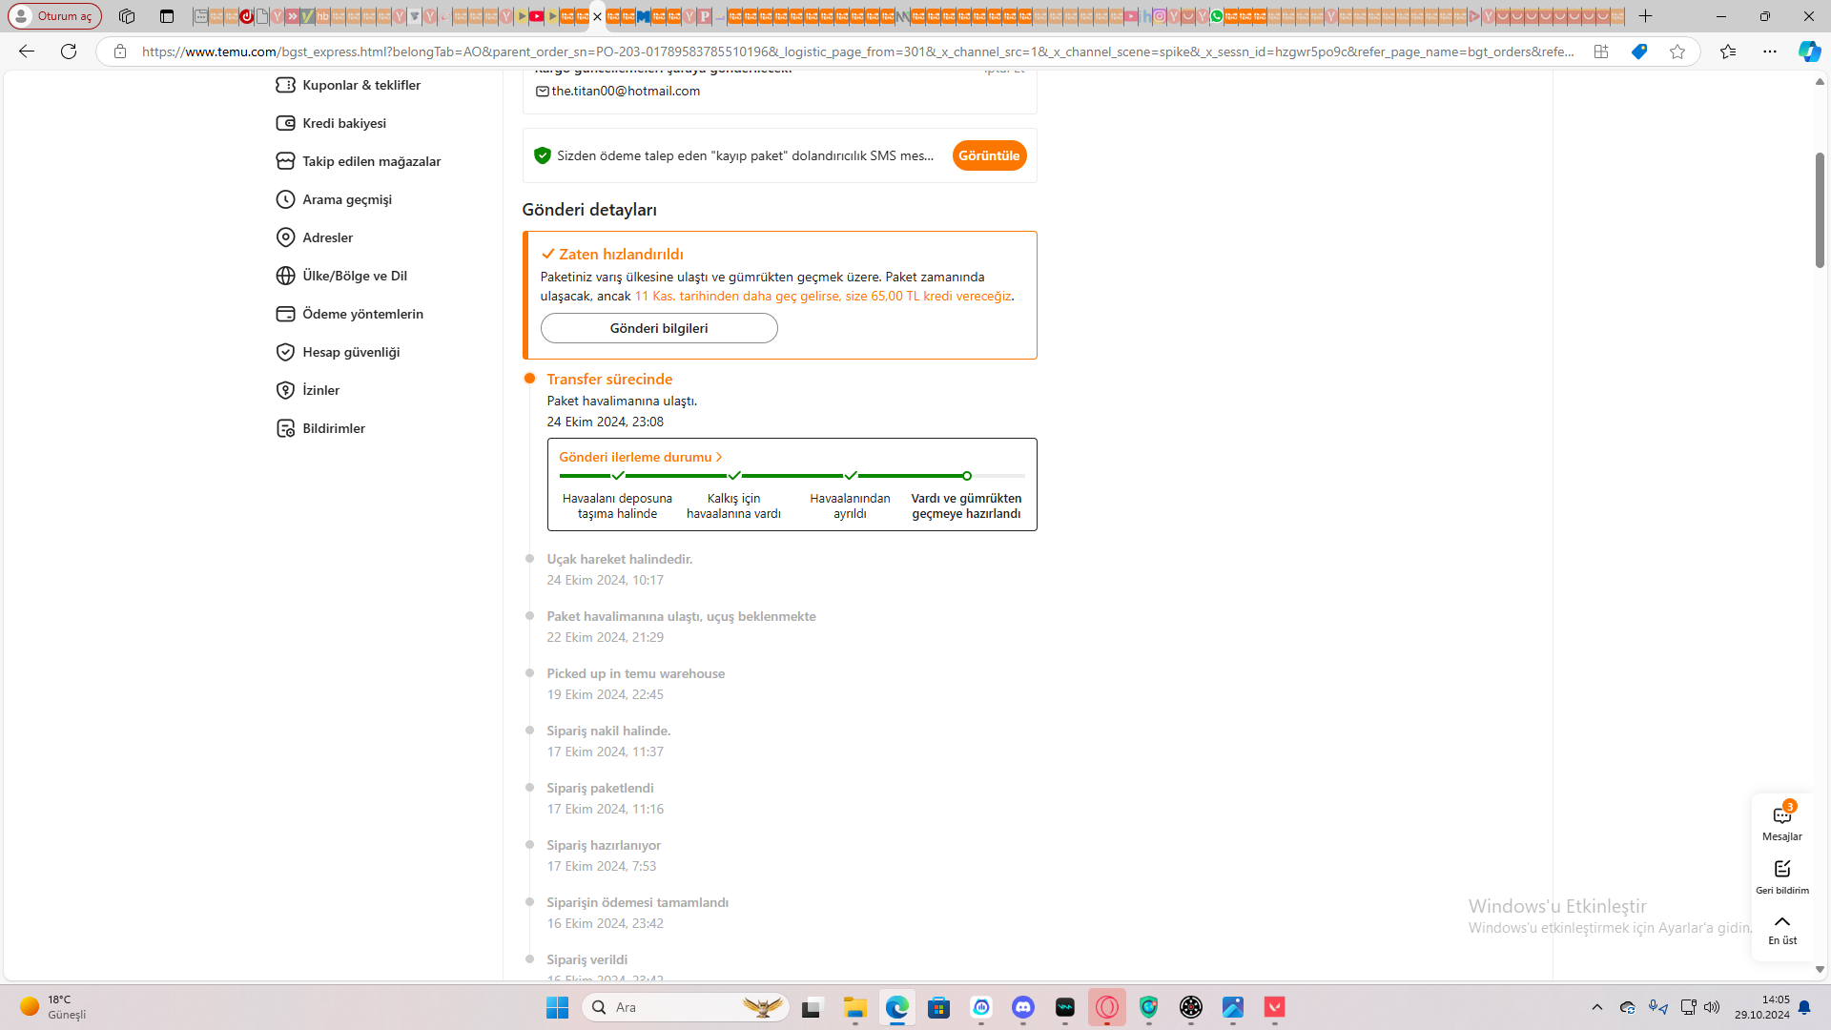Click the Gönderi bilgileri button
The image size is (1831, 1030).
click(659, 328)
